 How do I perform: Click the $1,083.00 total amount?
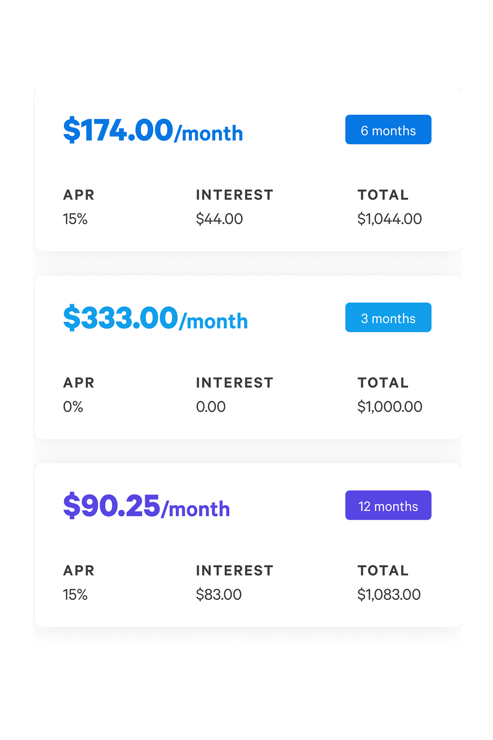point(389,595)
